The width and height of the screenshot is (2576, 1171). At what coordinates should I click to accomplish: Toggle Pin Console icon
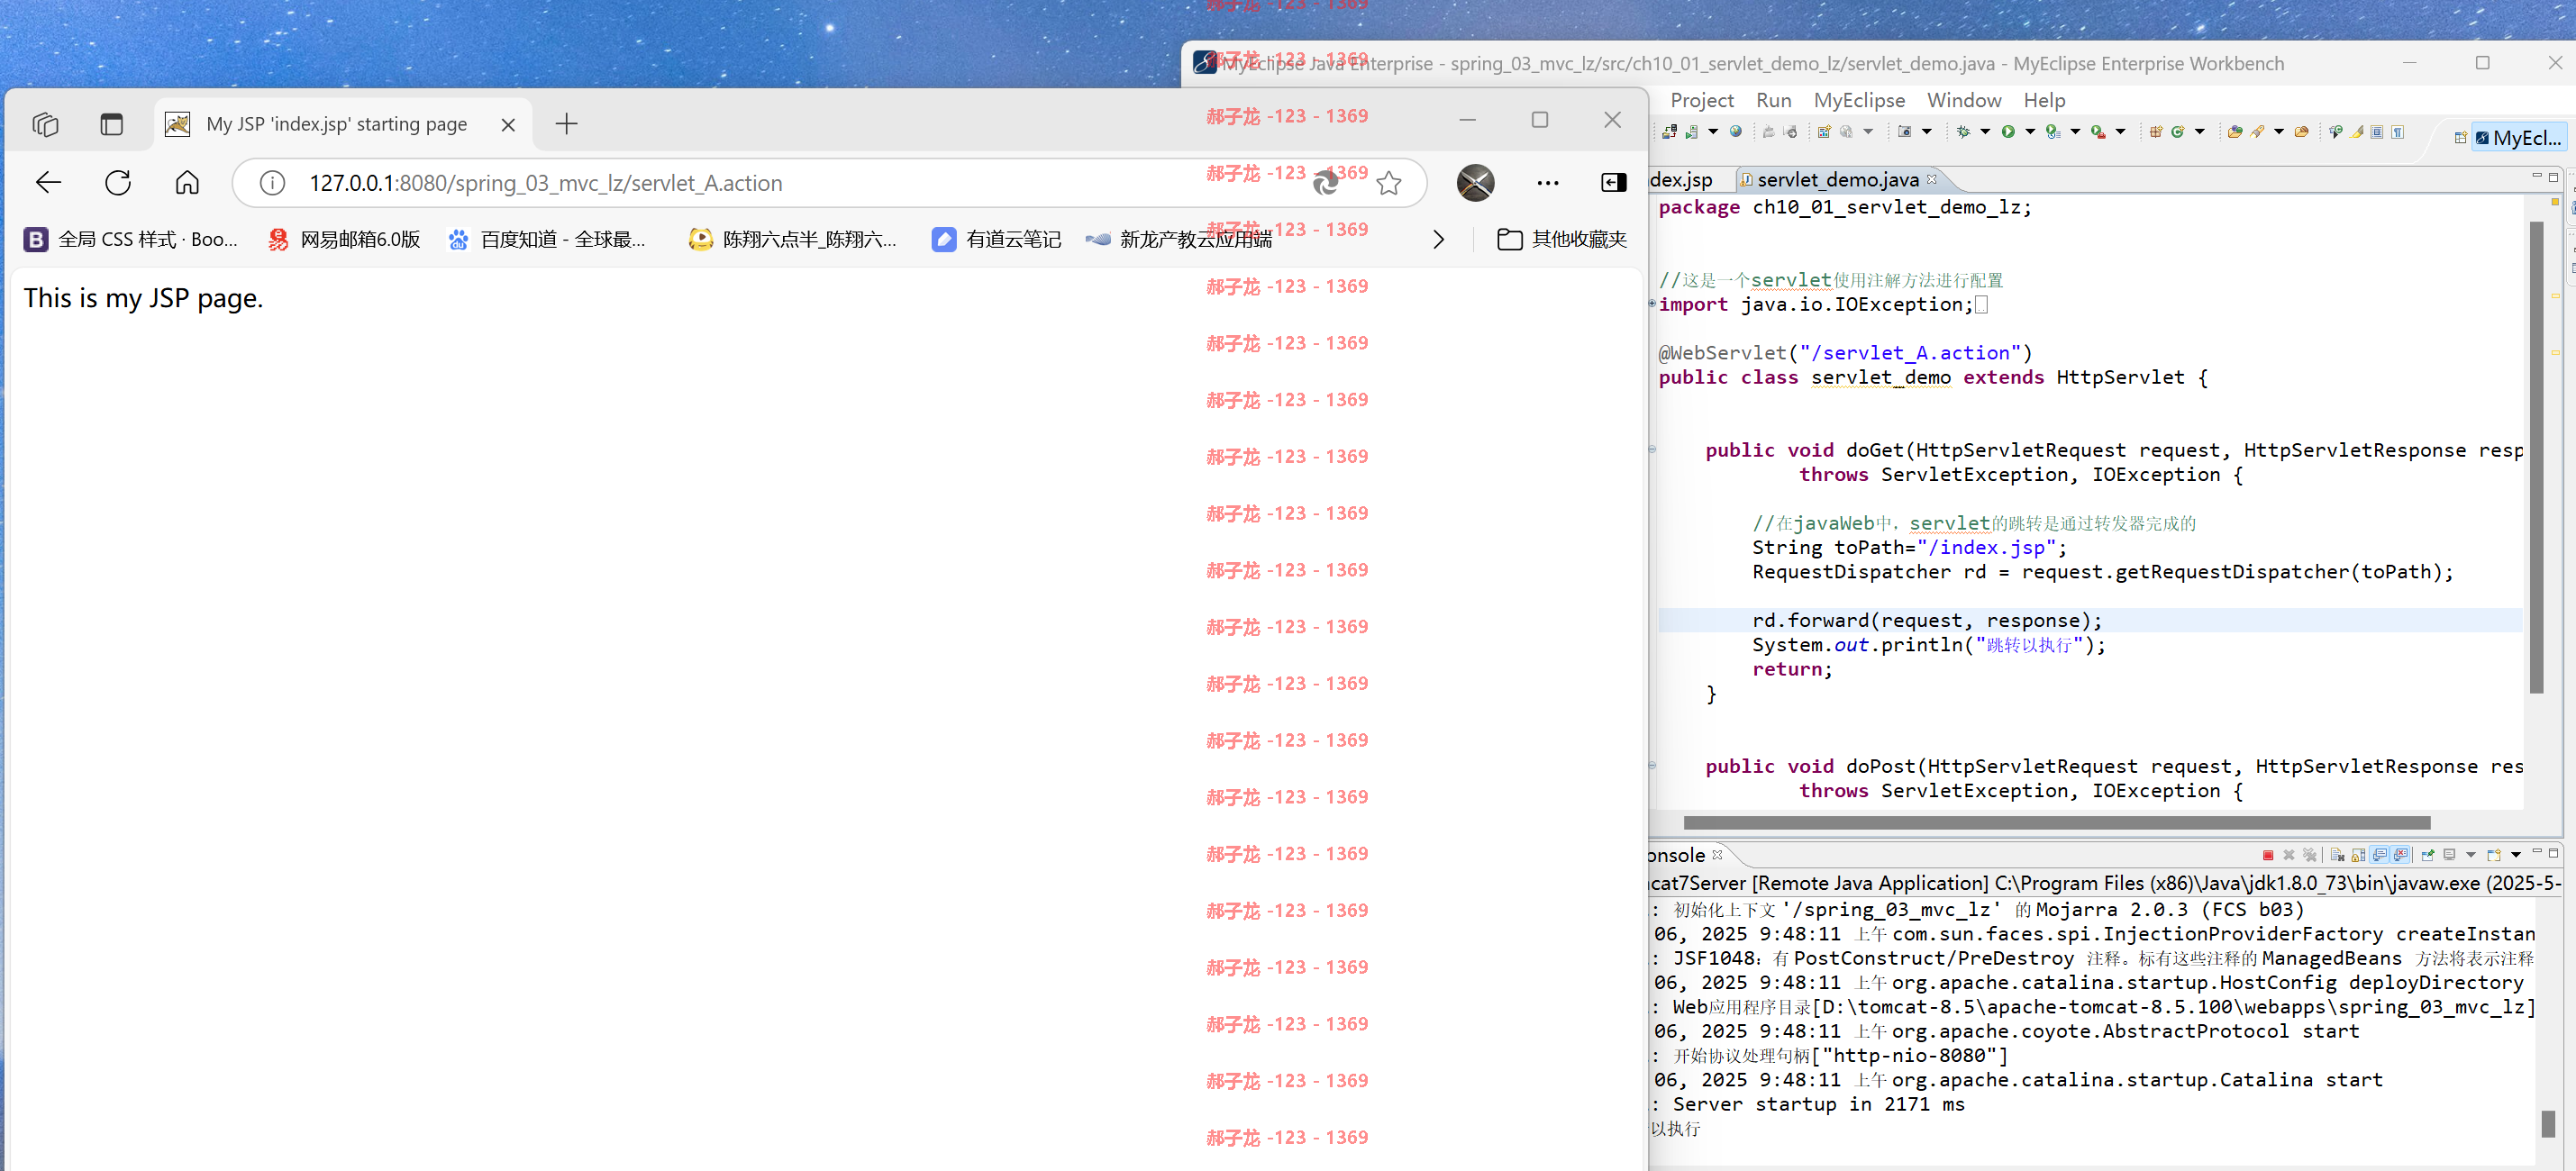click(x=2428, y=856)
